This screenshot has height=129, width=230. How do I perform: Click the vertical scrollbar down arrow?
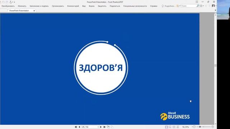[215, 124]
